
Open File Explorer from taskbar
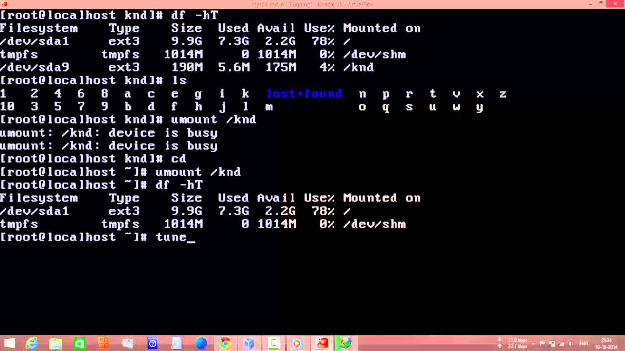tap(56, 344)
